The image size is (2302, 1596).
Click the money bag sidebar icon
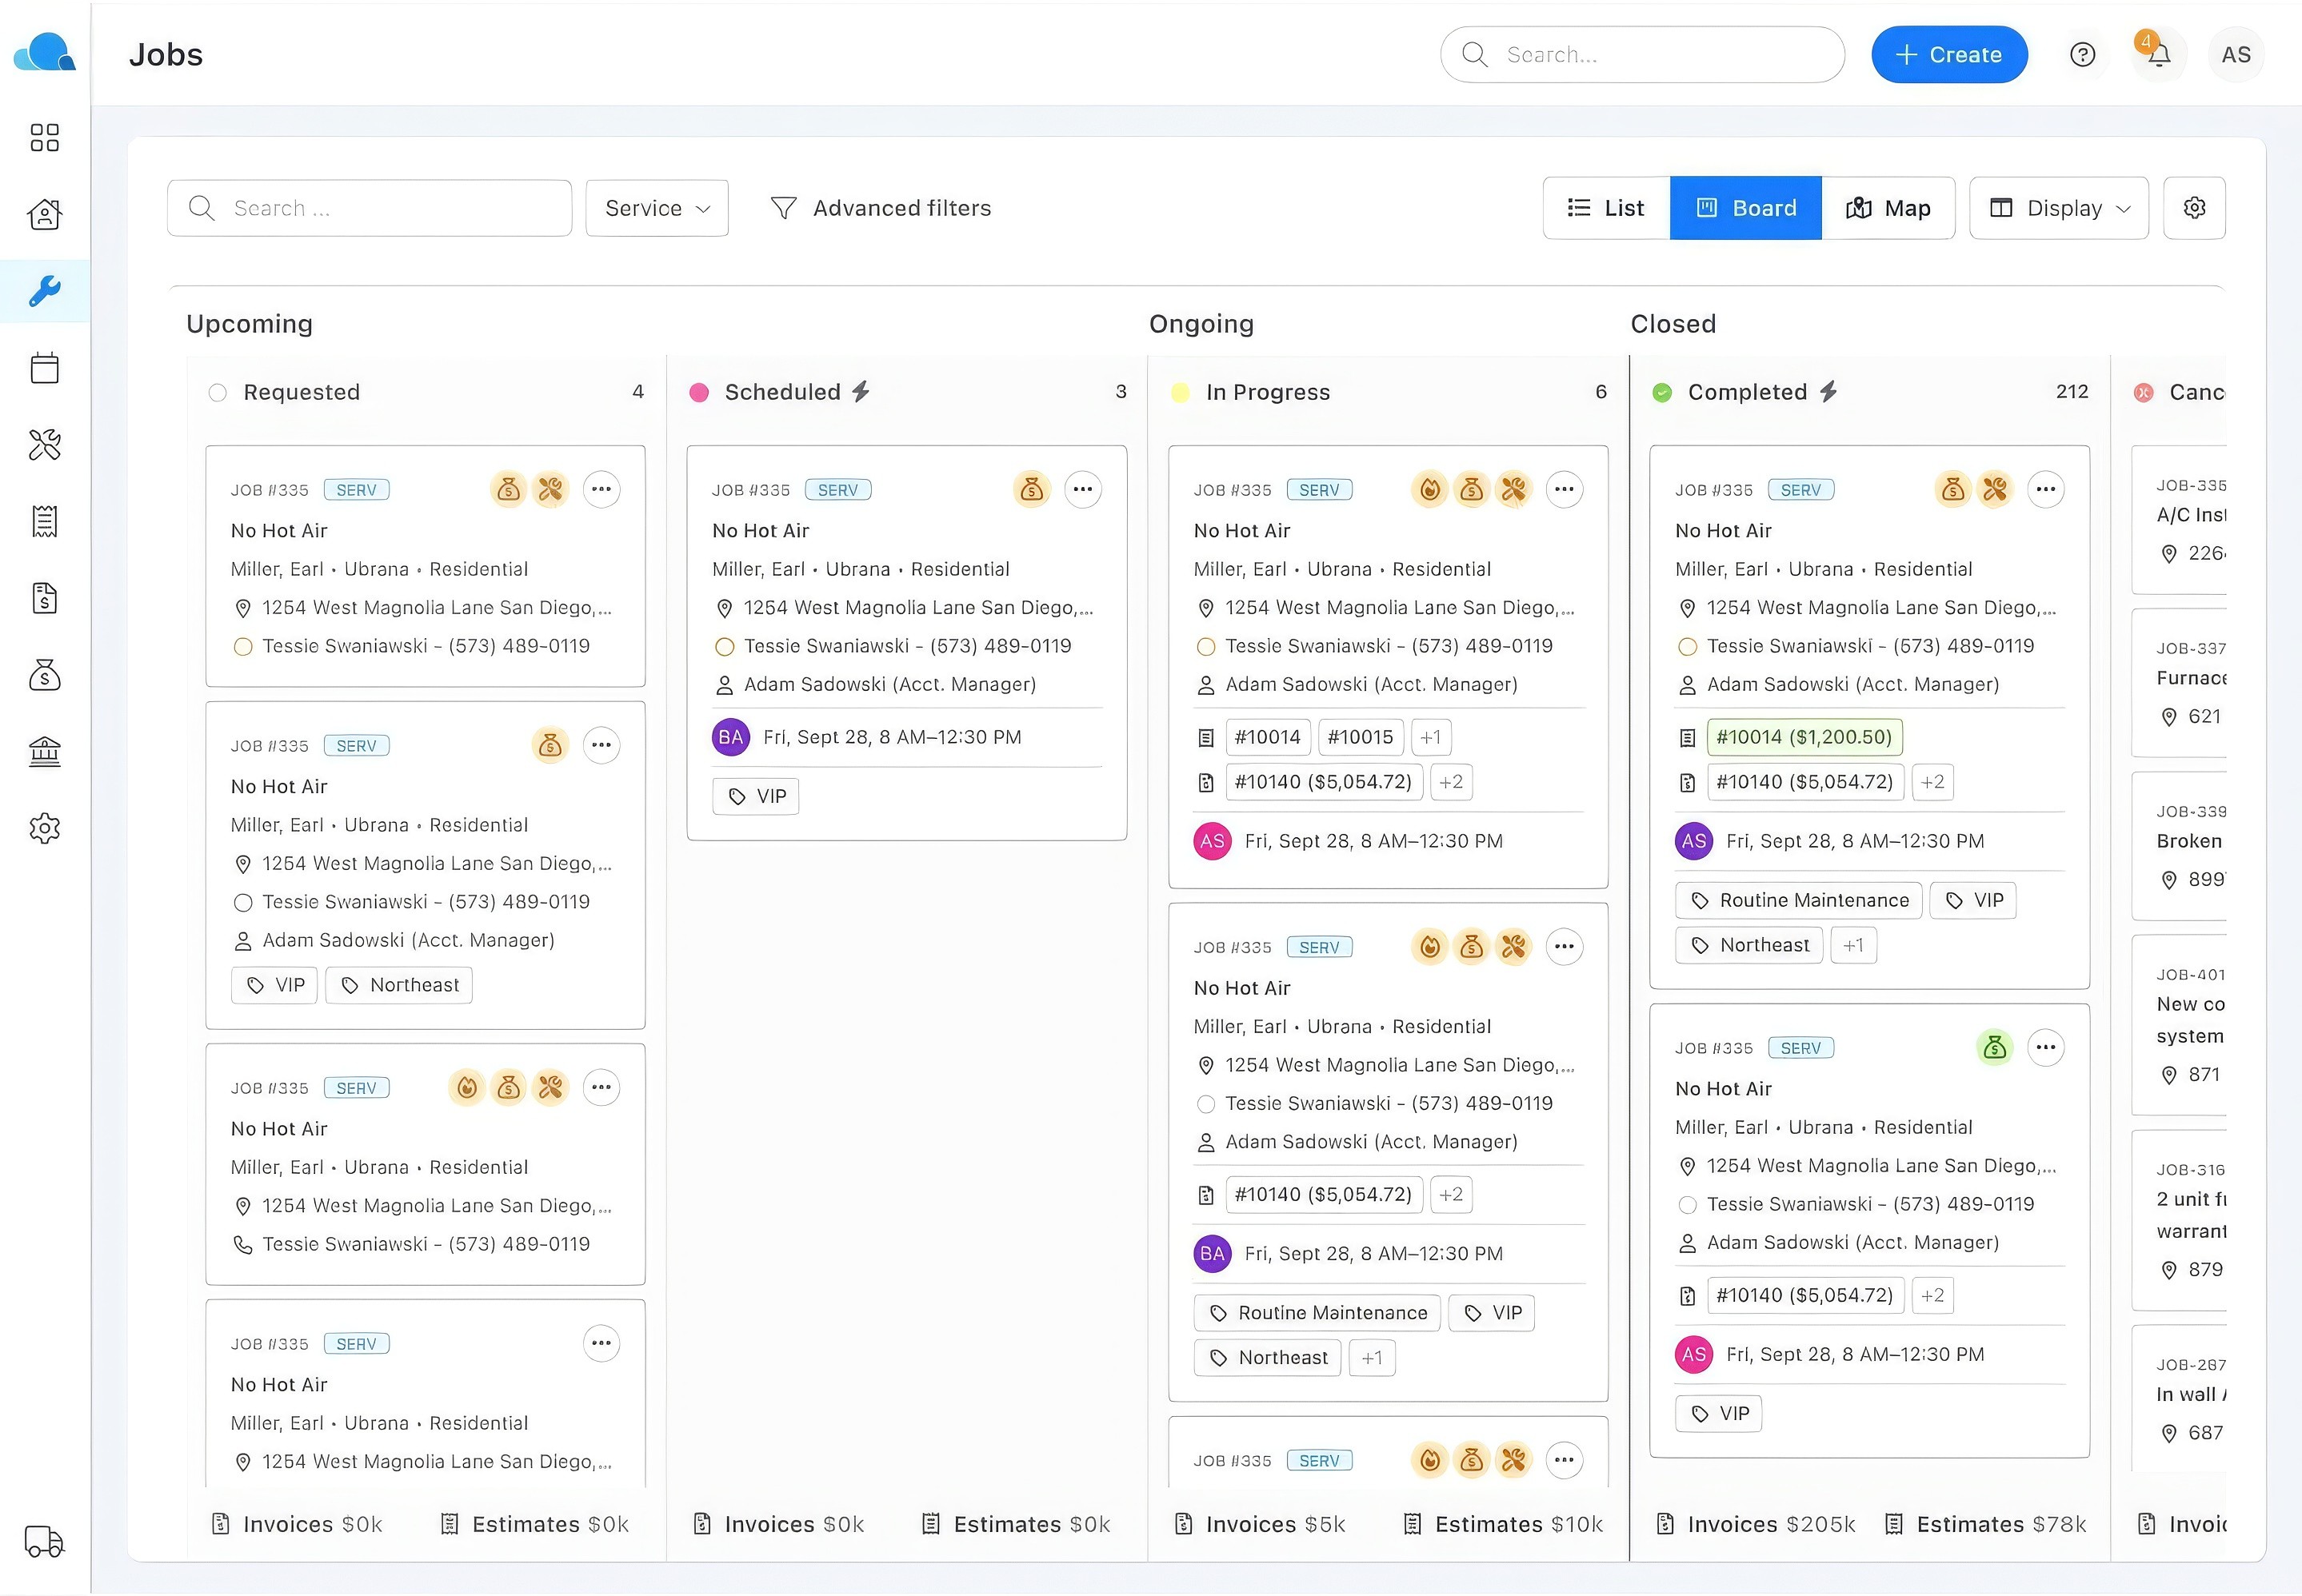click(45, 675)
